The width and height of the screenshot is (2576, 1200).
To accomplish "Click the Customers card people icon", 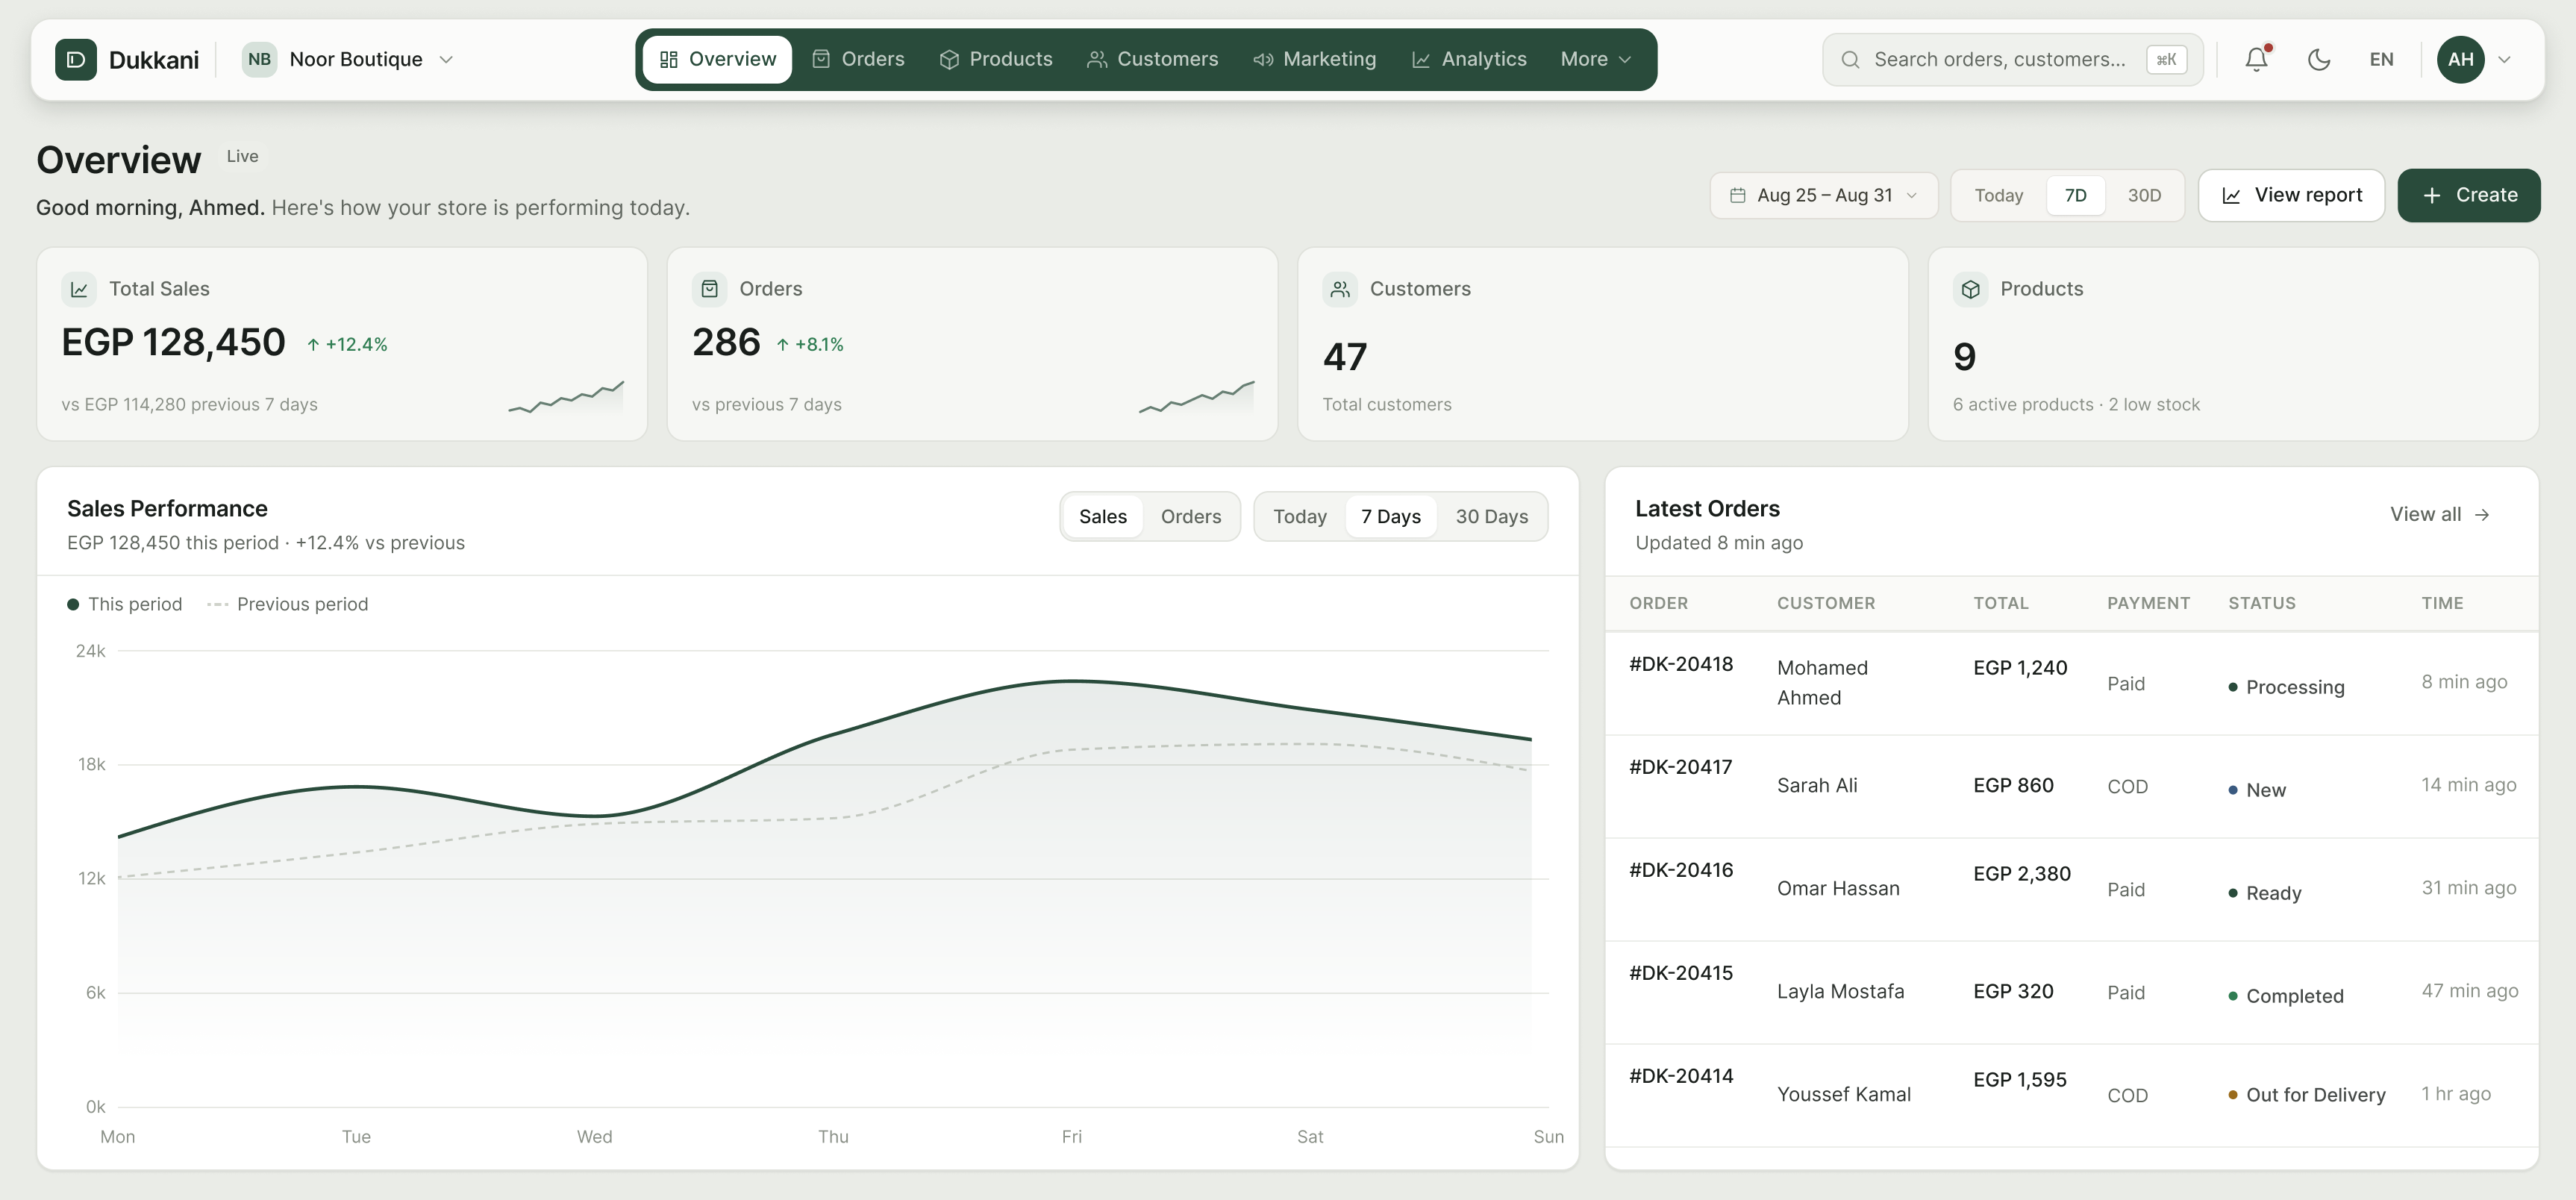I will 1340,289.
